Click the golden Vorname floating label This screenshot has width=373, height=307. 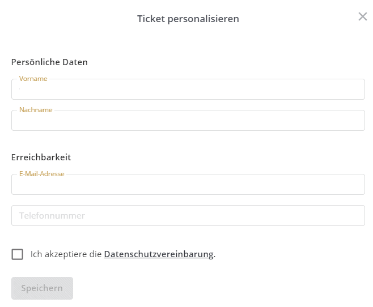(33, 79)
